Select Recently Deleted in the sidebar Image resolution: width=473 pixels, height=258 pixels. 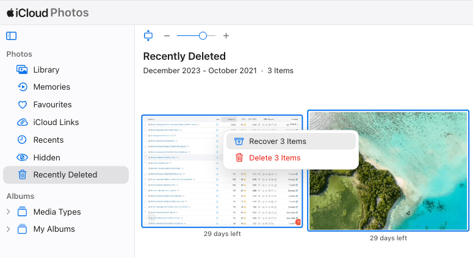click(x=66, y=175)
